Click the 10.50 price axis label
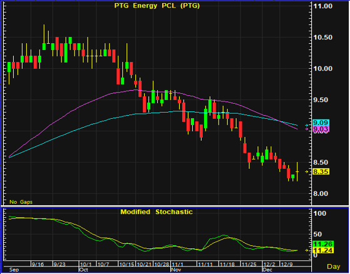350x274 pixels. click(323, 38)
